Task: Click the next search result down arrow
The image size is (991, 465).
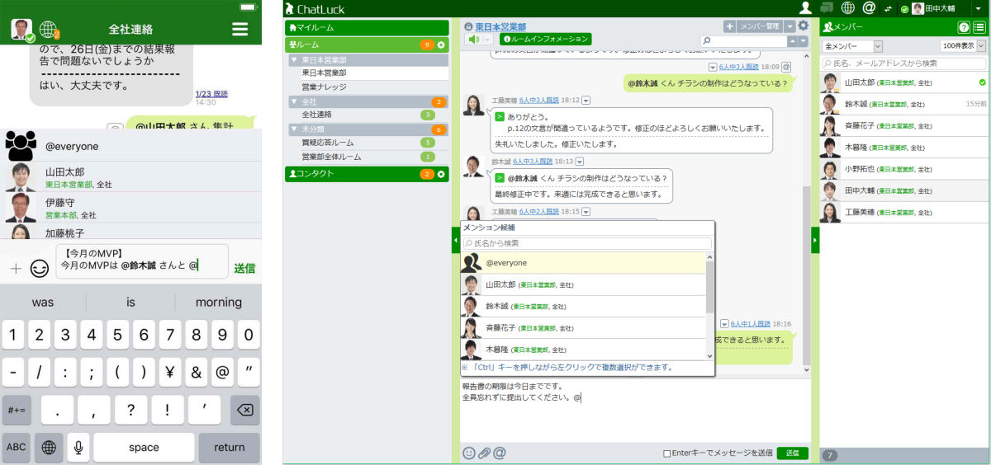Action: [804, 41]
